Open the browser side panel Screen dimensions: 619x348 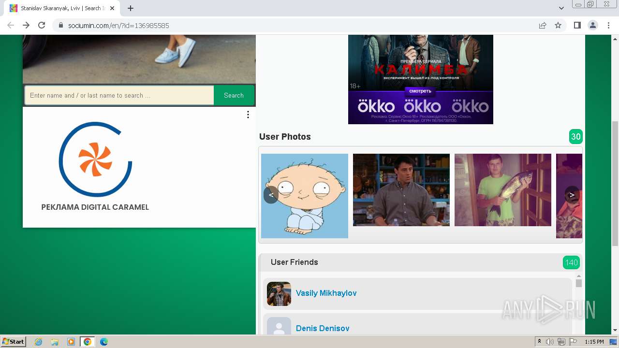coord(577,26)
